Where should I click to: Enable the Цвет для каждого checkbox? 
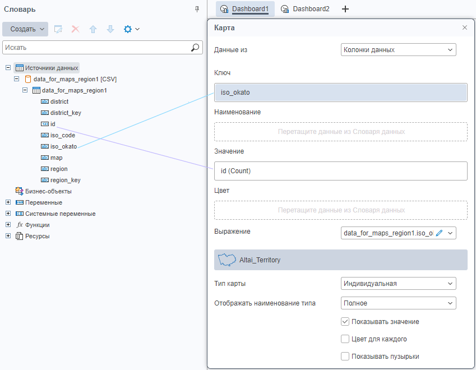pyautogui.click(x=345, y=339)
